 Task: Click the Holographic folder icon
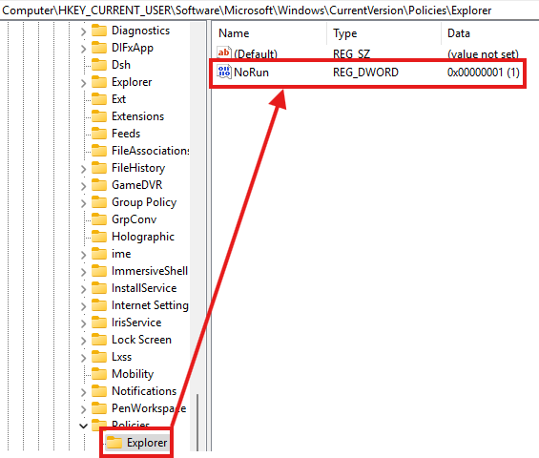coord(99,237)
